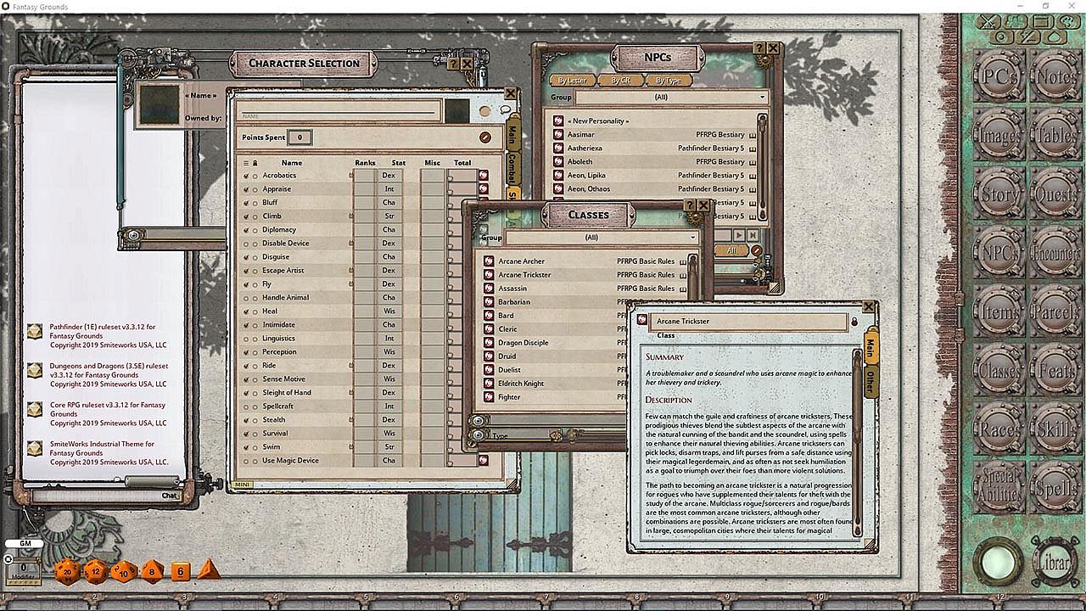Open the Acrobatics skill detail link icon

pos(484,175)
